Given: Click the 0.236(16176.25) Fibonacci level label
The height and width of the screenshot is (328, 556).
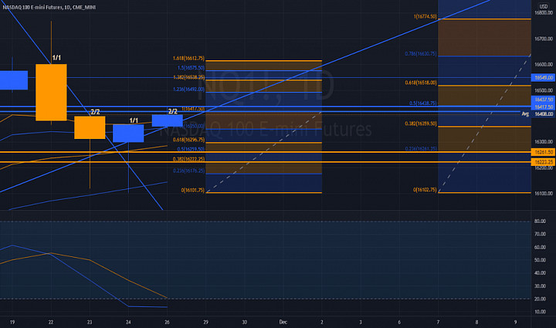Looking at the screenshot, I should [x=188, y=171].
